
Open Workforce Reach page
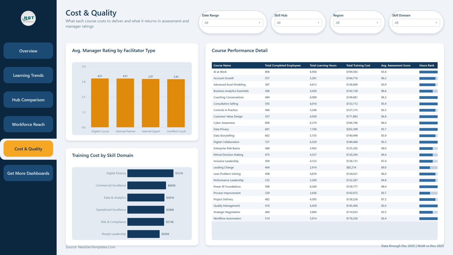pyautogui.click(x=28, y=124)
